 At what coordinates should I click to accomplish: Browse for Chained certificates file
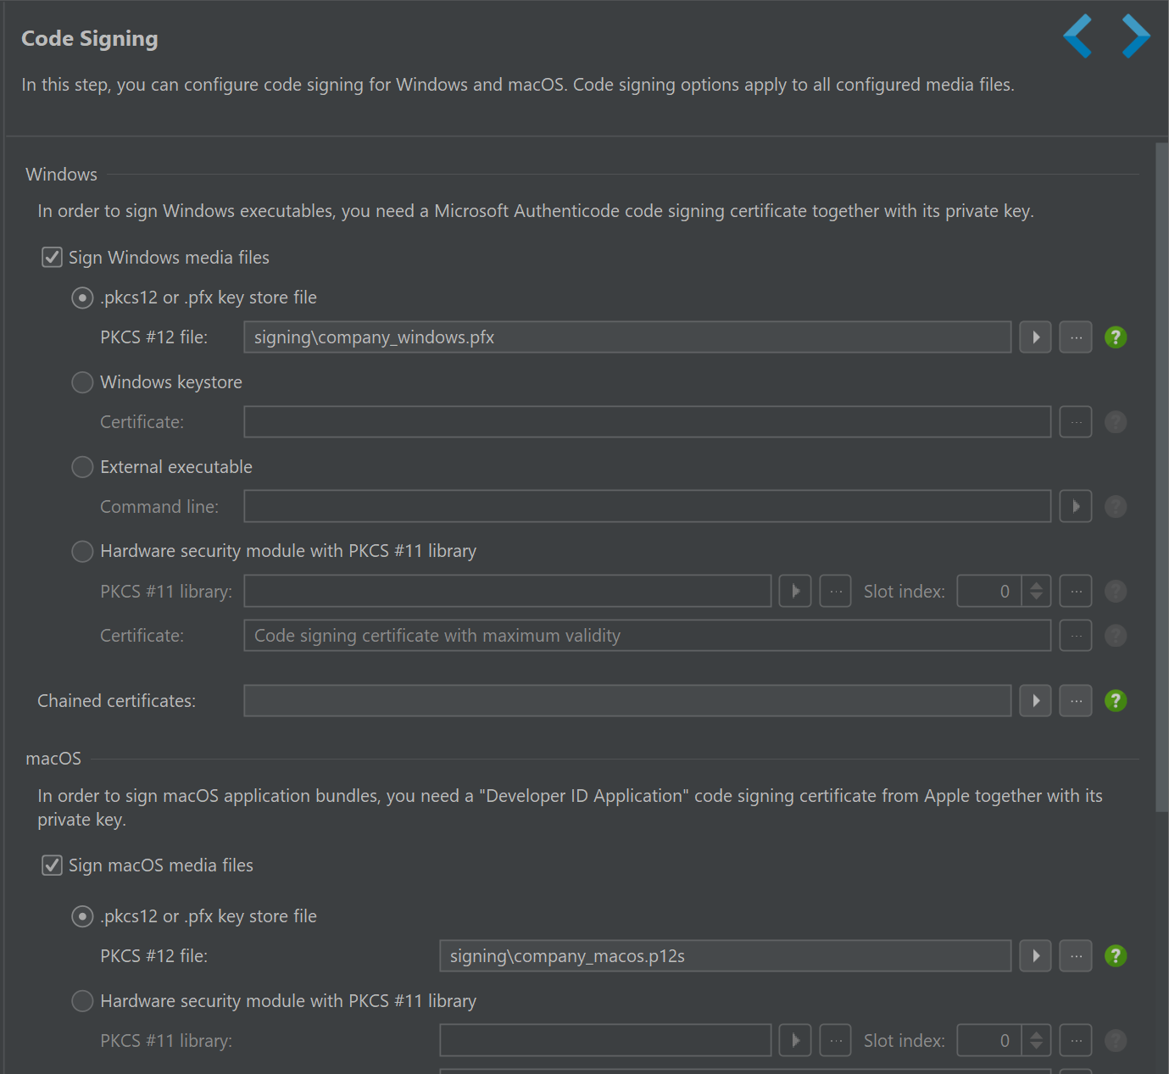[x=1076, y=701]
